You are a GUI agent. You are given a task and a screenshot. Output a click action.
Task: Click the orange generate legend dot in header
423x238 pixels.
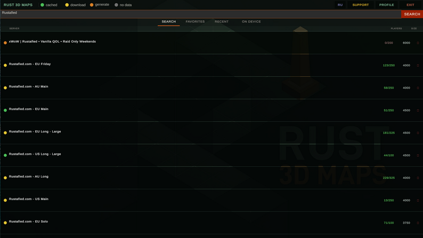pos(92,5)
